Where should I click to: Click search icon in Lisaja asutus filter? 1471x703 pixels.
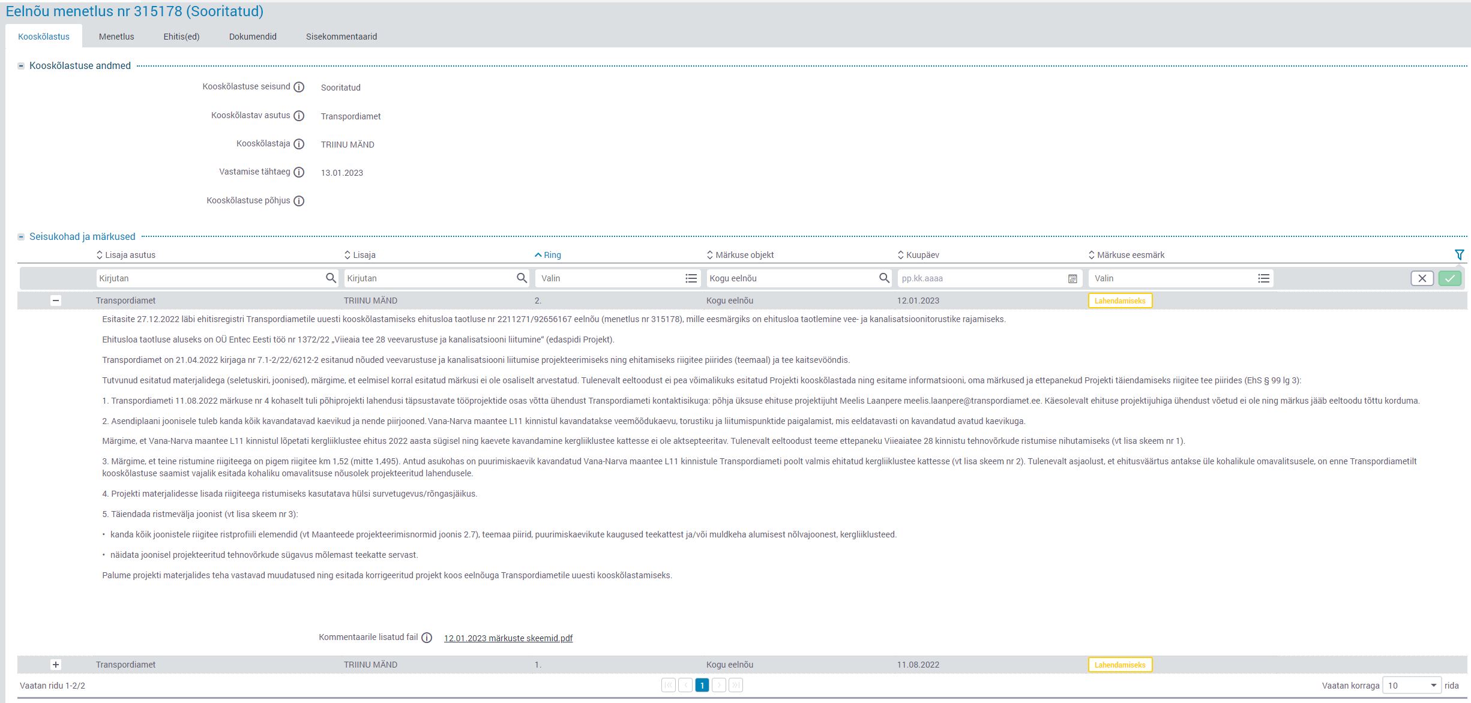[331, 278]
